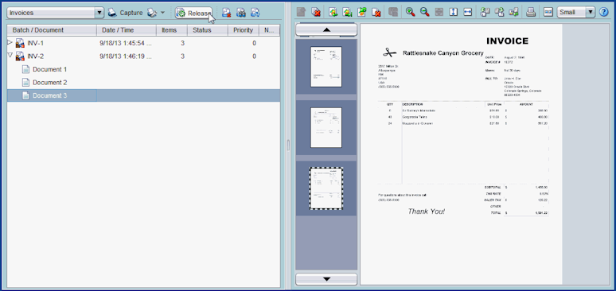The width and height of the screenshot is (616, 291).
Task: Open capture settings scanner-with-wrench icon
Action: [152, 13]
